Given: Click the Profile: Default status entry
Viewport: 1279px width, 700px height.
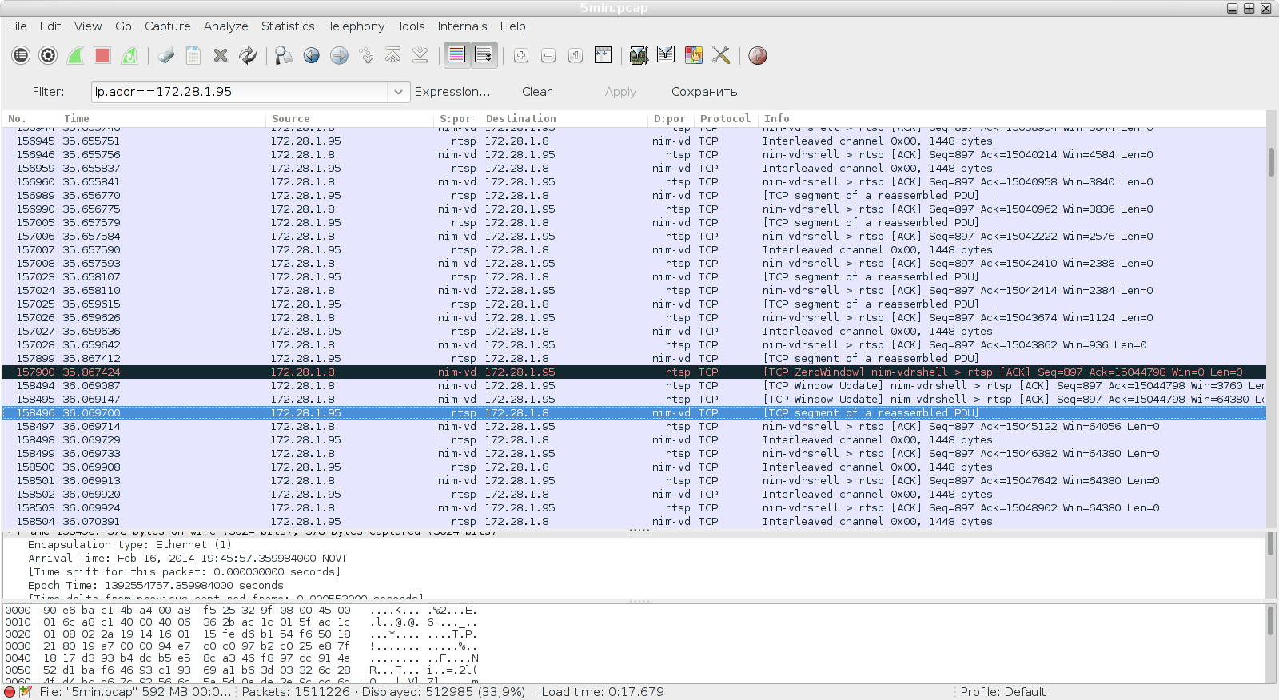Looking at the screenshot, I should [1002, 692].
